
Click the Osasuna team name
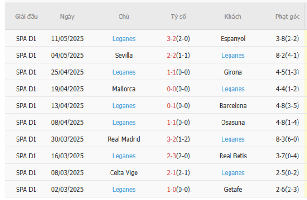[x=233, y=122]
